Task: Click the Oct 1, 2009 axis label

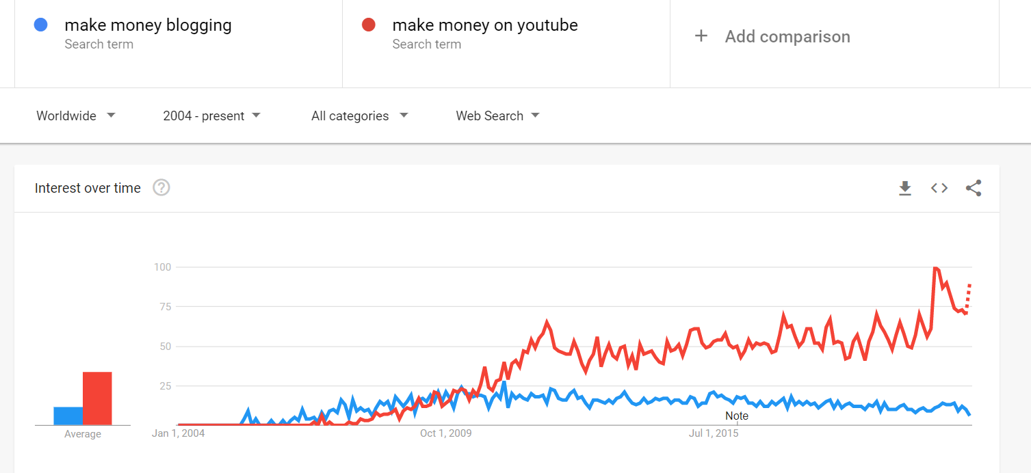Action: (445, 433)
